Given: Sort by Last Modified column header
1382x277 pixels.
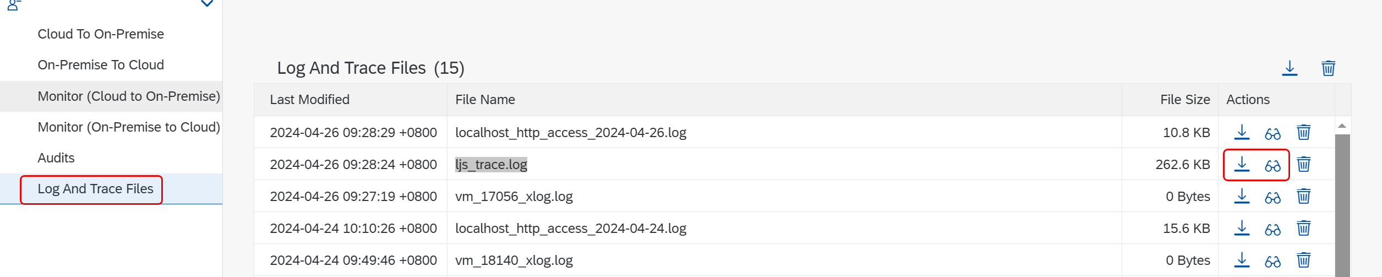Looking at the screenshot, I should 309,100.
